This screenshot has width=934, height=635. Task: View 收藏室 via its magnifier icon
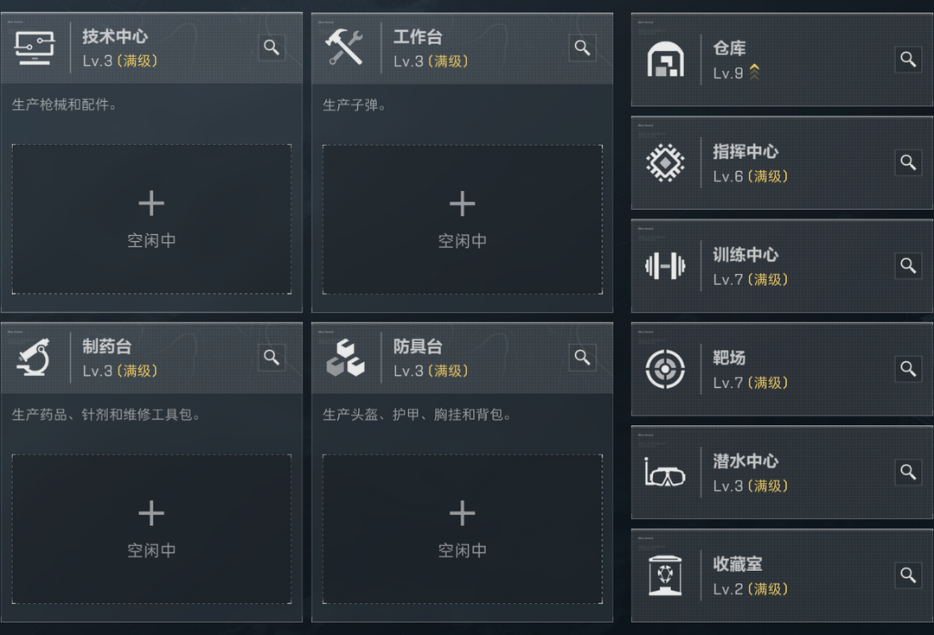(x=908, y=575)
